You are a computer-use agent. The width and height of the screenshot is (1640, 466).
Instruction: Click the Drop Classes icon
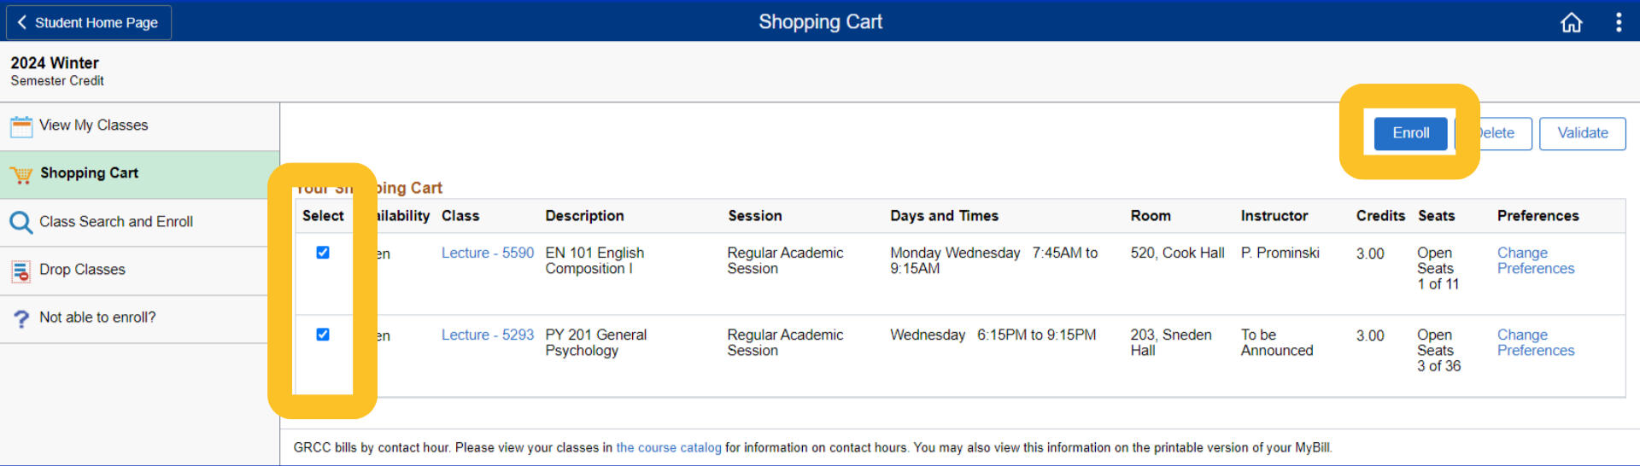pos(21,271)
